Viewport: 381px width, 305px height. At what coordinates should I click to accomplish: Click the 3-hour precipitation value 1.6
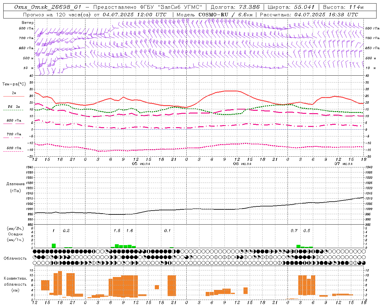coord(129,231)
